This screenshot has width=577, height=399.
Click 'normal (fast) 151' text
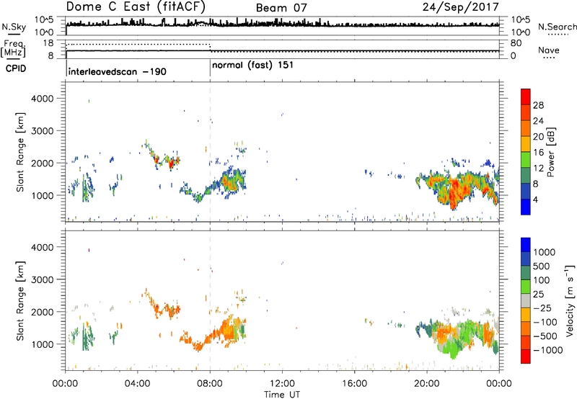coord(252,66)
